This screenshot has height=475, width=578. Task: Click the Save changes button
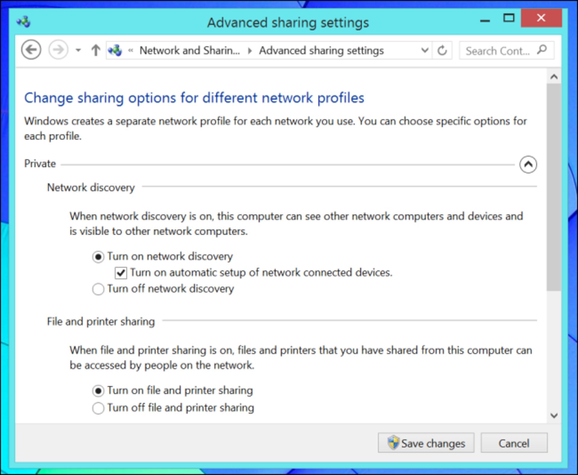[x=426, y=443]
